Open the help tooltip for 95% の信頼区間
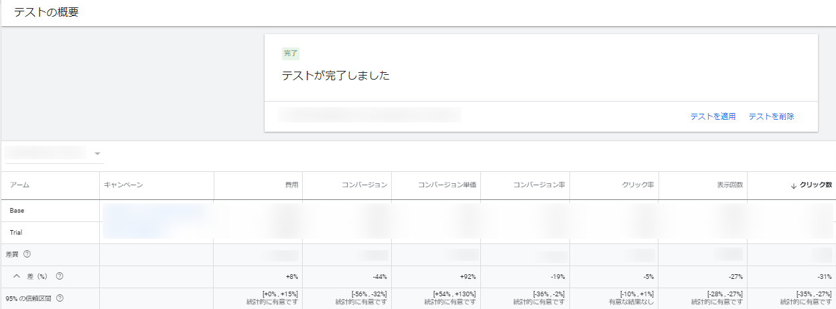The height and width of the screenshot is (309, 836). 60,298
